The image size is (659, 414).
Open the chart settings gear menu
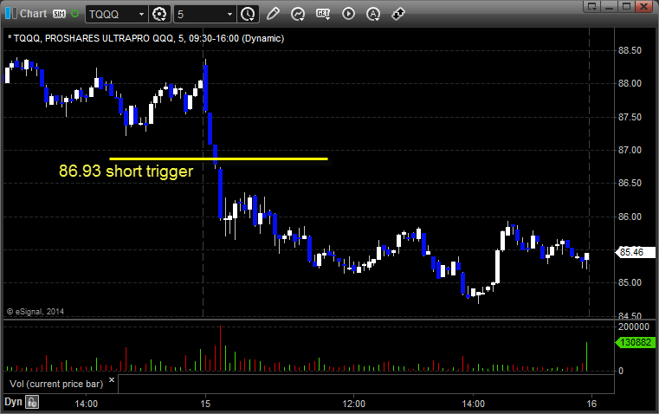[x=159, y=14]
